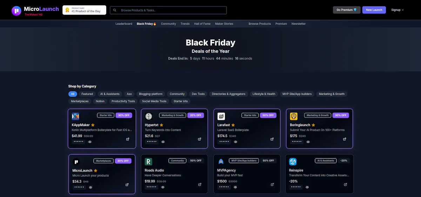Reveal Larafast coupon code with eye icon
Screen dimensions: 421x197
[235, 142]
